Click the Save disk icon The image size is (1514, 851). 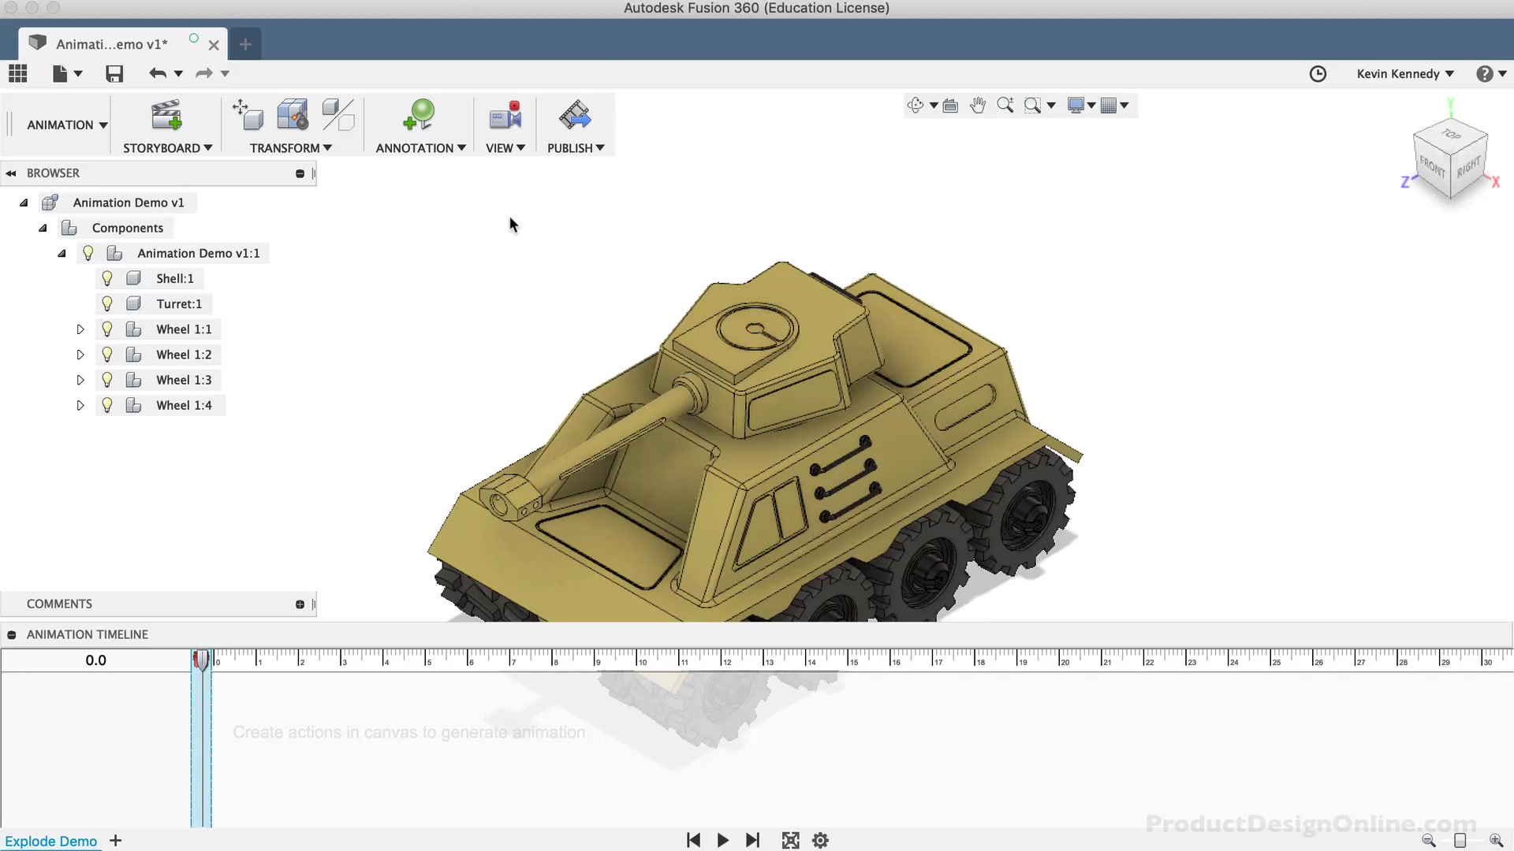pyautogui.click(x=114, y=73)
